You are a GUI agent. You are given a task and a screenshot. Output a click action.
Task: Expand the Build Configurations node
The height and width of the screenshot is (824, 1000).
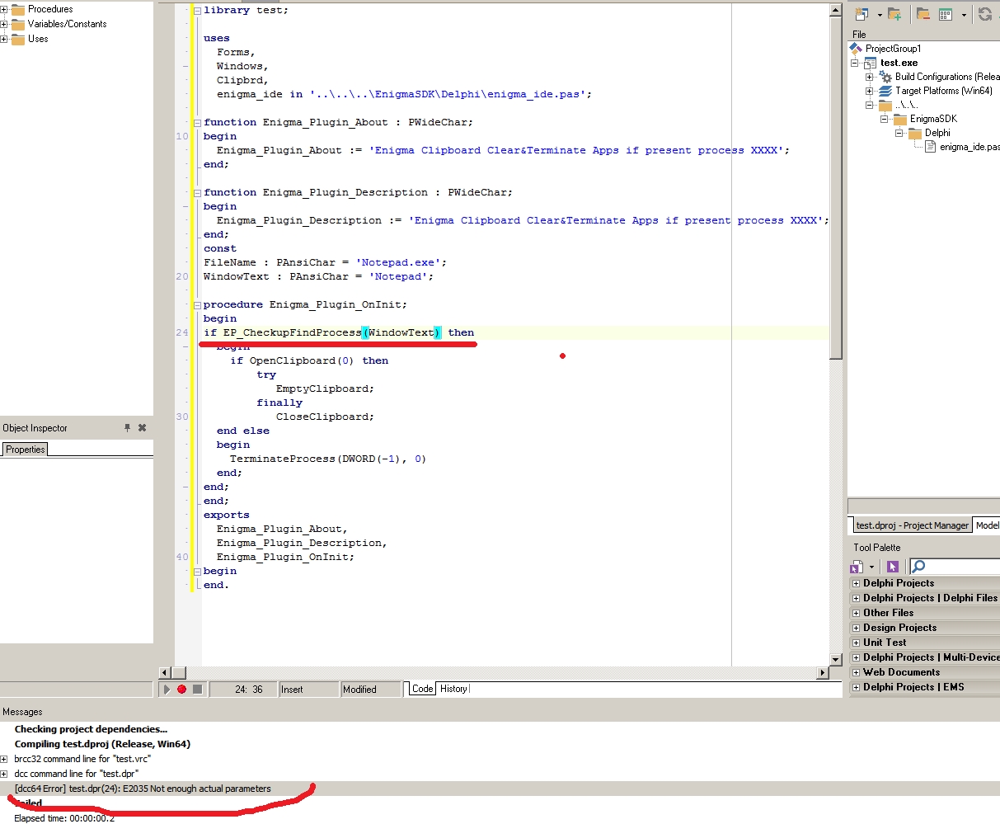pos(869,77)
